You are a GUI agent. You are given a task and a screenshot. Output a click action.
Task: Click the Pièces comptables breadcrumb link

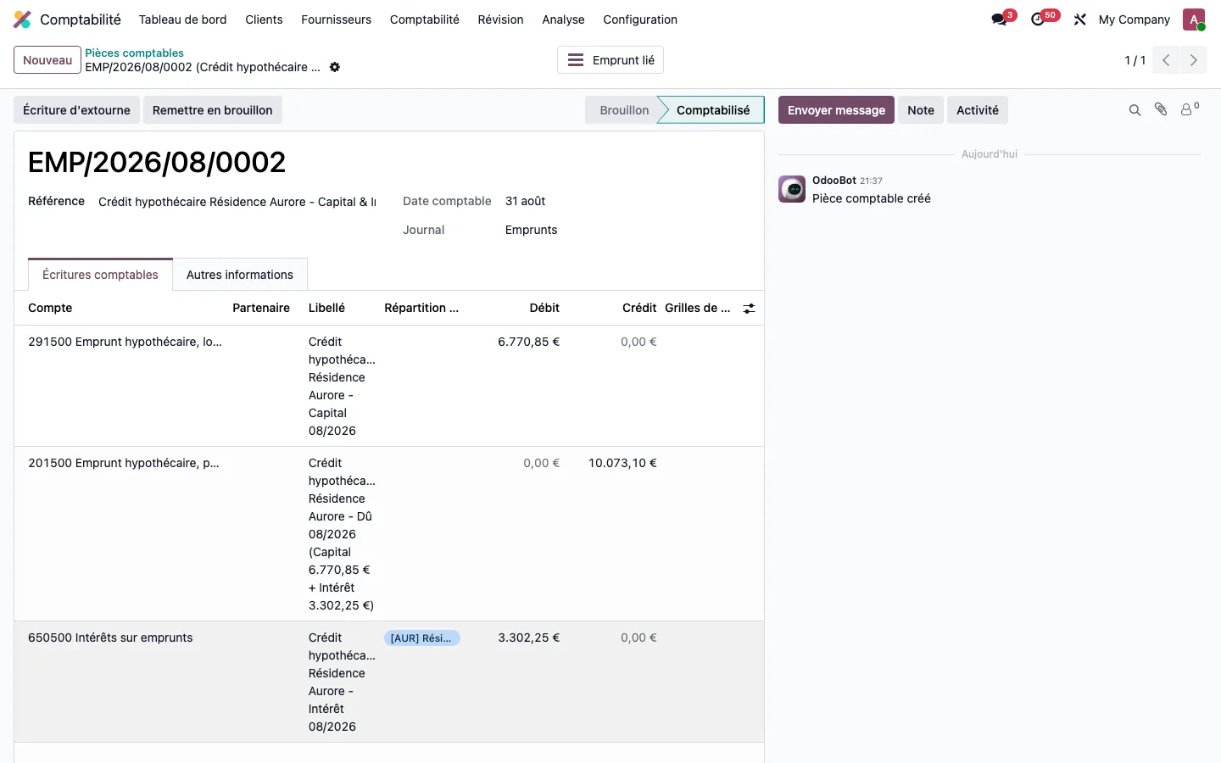[134, 53]
